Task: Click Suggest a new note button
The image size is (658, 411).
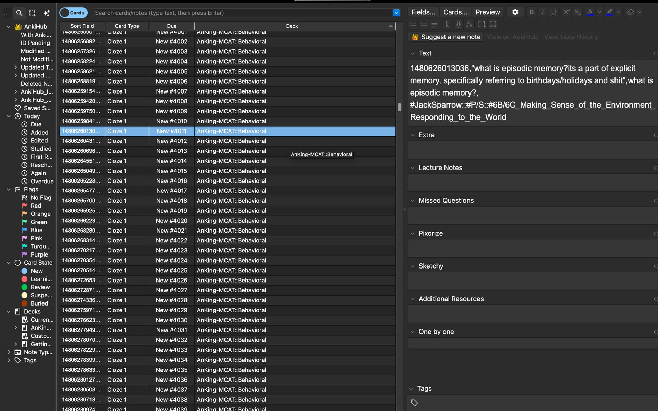Action: (446, 37)
